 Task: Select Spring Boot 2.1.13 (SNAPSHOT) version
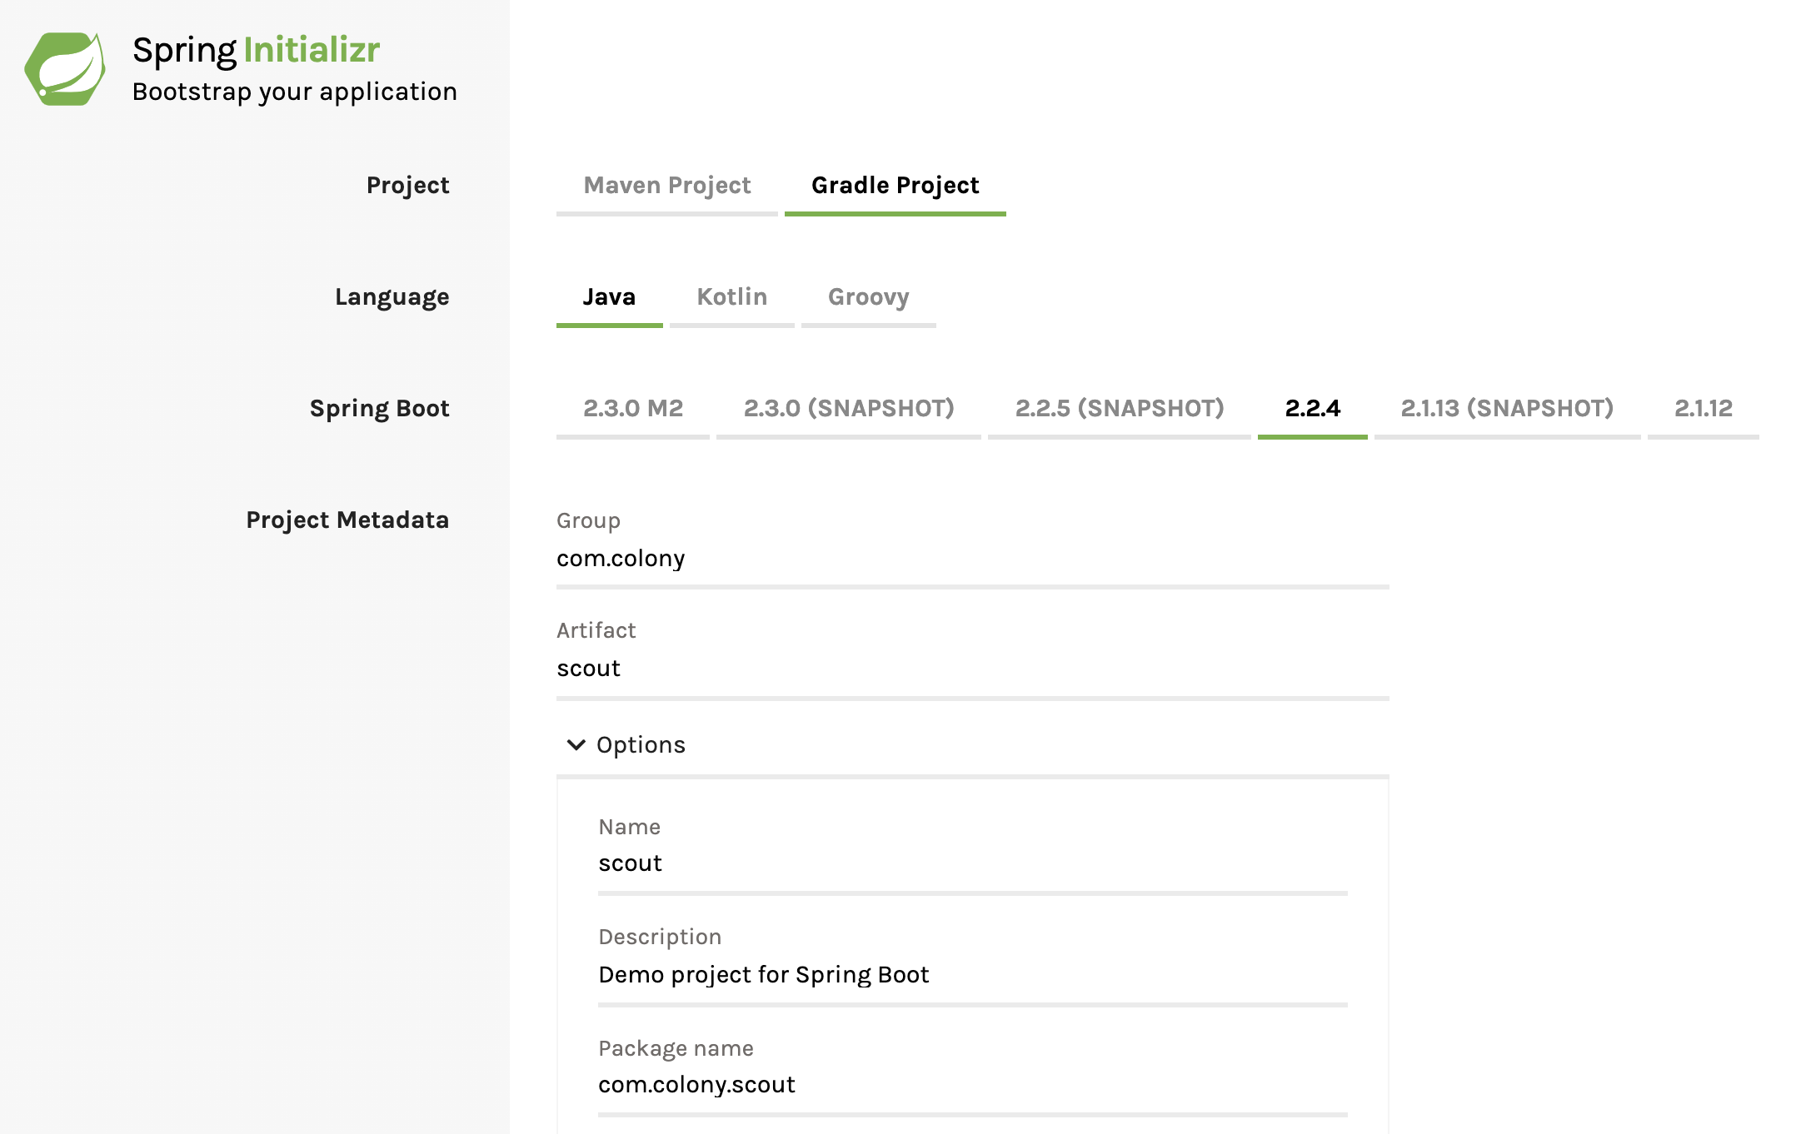[x=1506, y=409]
